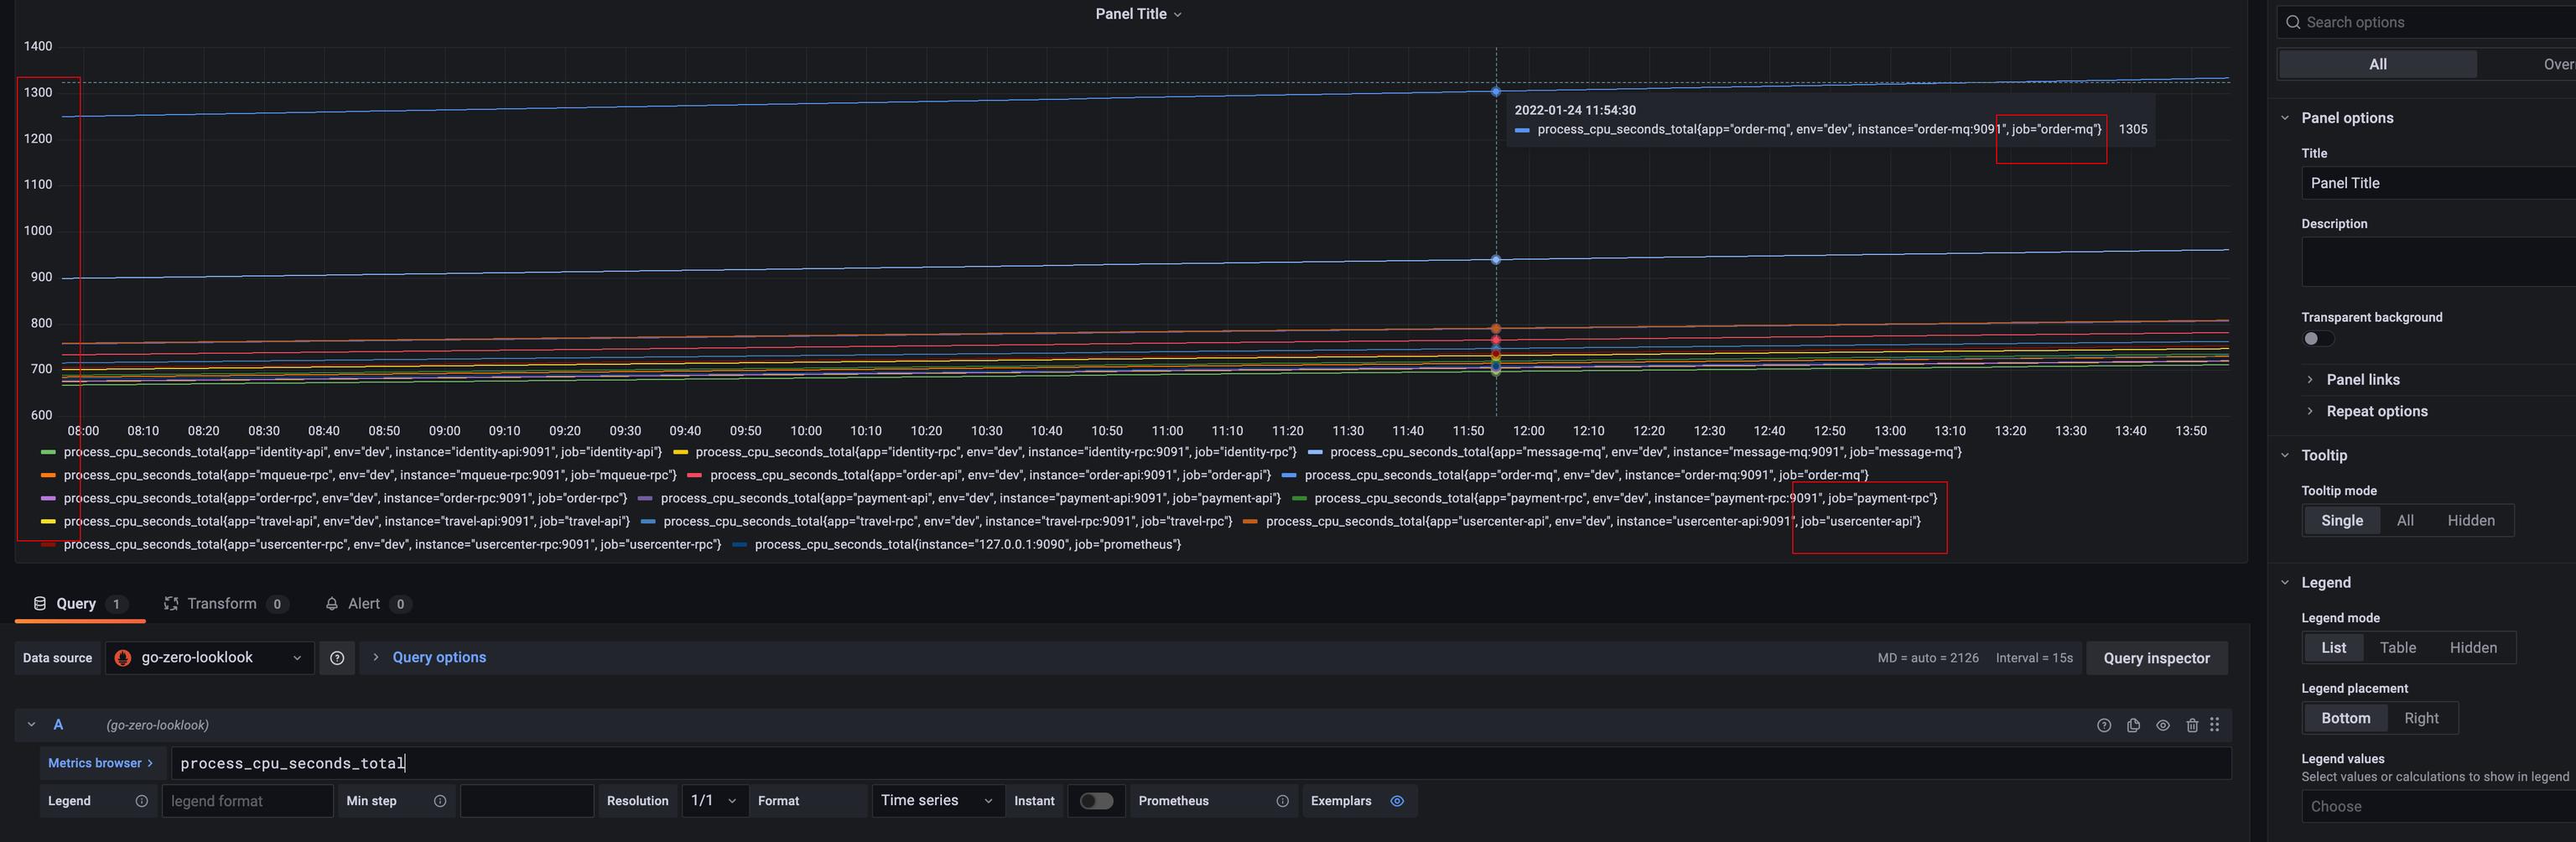Place the legend on the Right
Viewport: 2576px width, 842px height.
pyautogui.click(x=2421, y=718)
